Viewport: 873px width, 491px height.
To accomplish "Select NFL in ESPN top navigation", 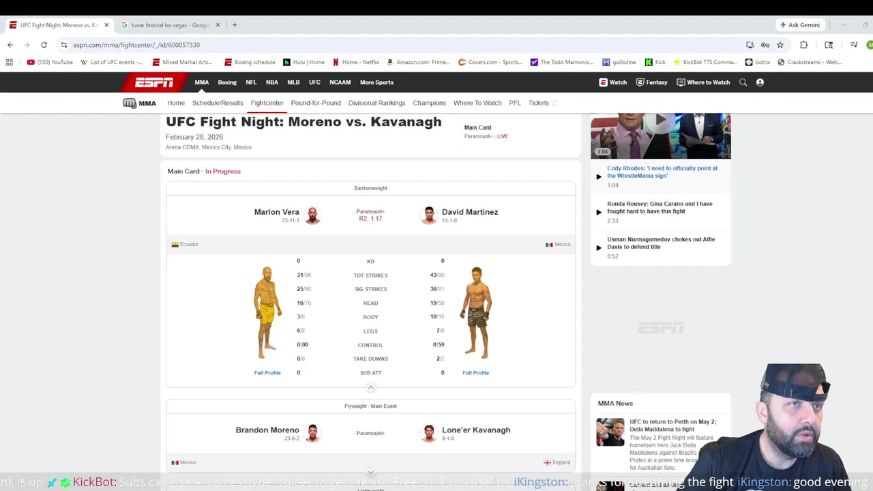I will [251, 83].
